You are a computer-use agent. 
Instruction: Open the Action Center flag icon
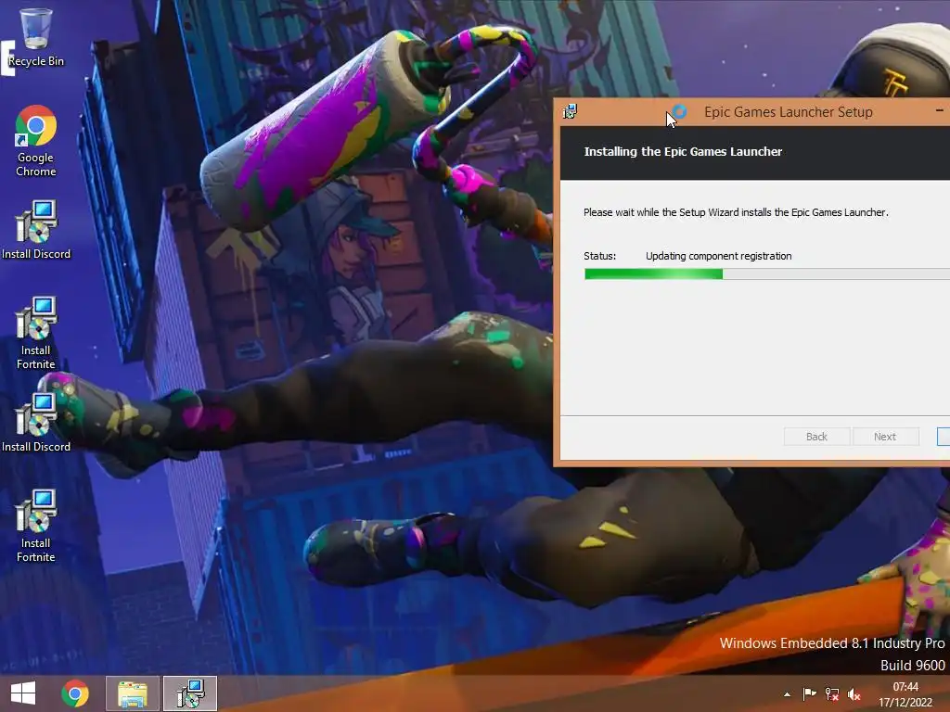809,693
